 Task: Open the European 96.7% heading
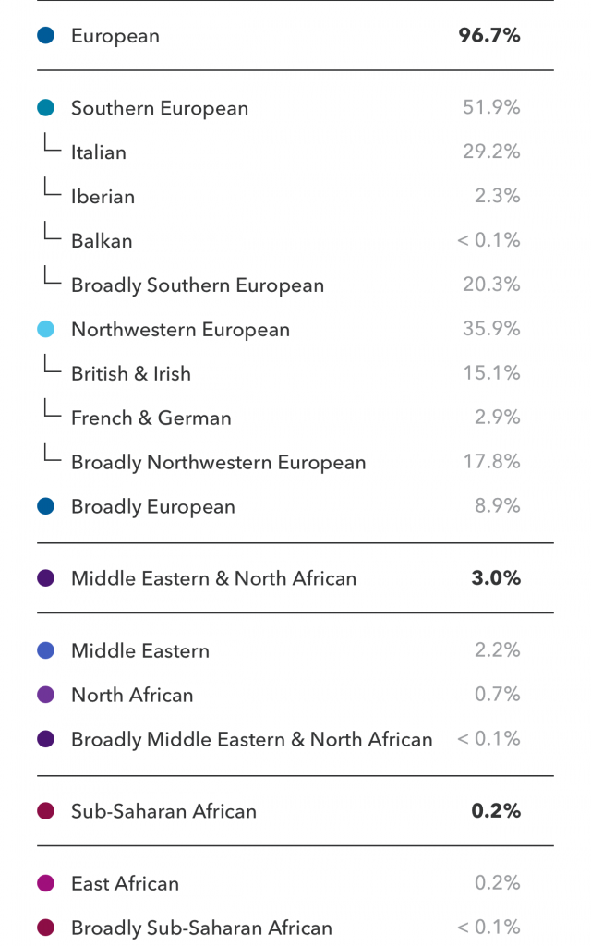(x=115, y=36)
